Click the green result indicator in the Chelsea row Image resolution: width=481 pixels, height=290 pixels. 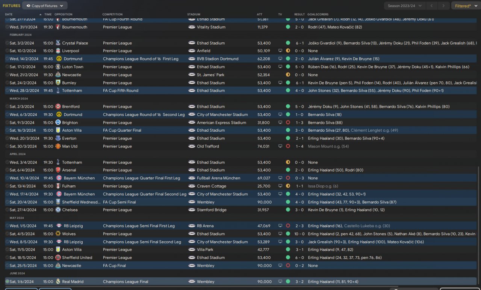(288, 210)
